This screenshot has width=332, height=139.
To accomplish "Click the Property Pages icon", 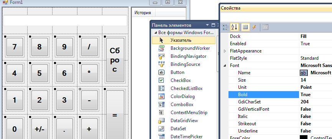I will click(x=265, y=27).
